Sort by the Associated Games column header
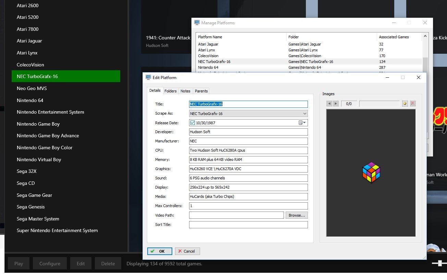This screenshot has height=280, width=447. pyautogui.click(x=399, y=37)
